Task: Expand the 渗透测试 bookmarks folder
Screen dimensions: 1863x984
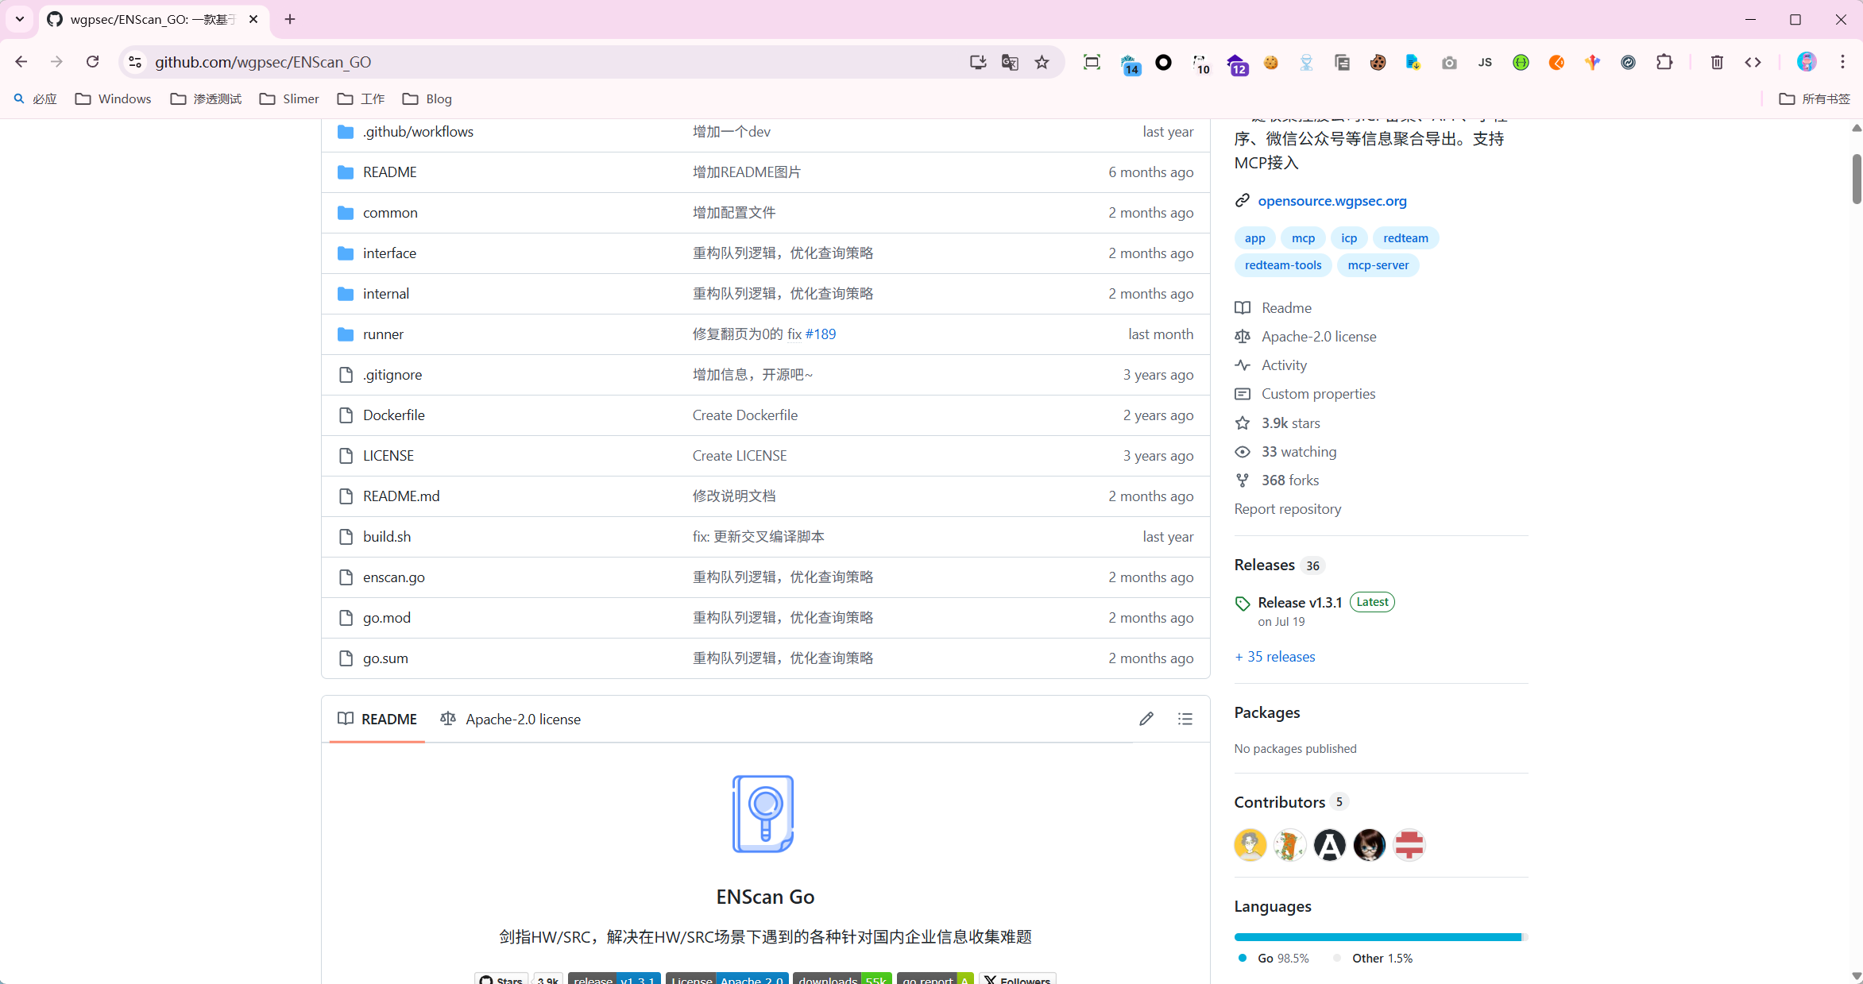Action: [x=206, y=98]
